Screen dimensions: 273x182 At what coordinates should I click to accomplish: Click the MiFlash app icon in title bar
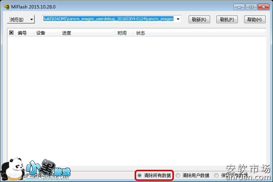[x=7, y=7]
